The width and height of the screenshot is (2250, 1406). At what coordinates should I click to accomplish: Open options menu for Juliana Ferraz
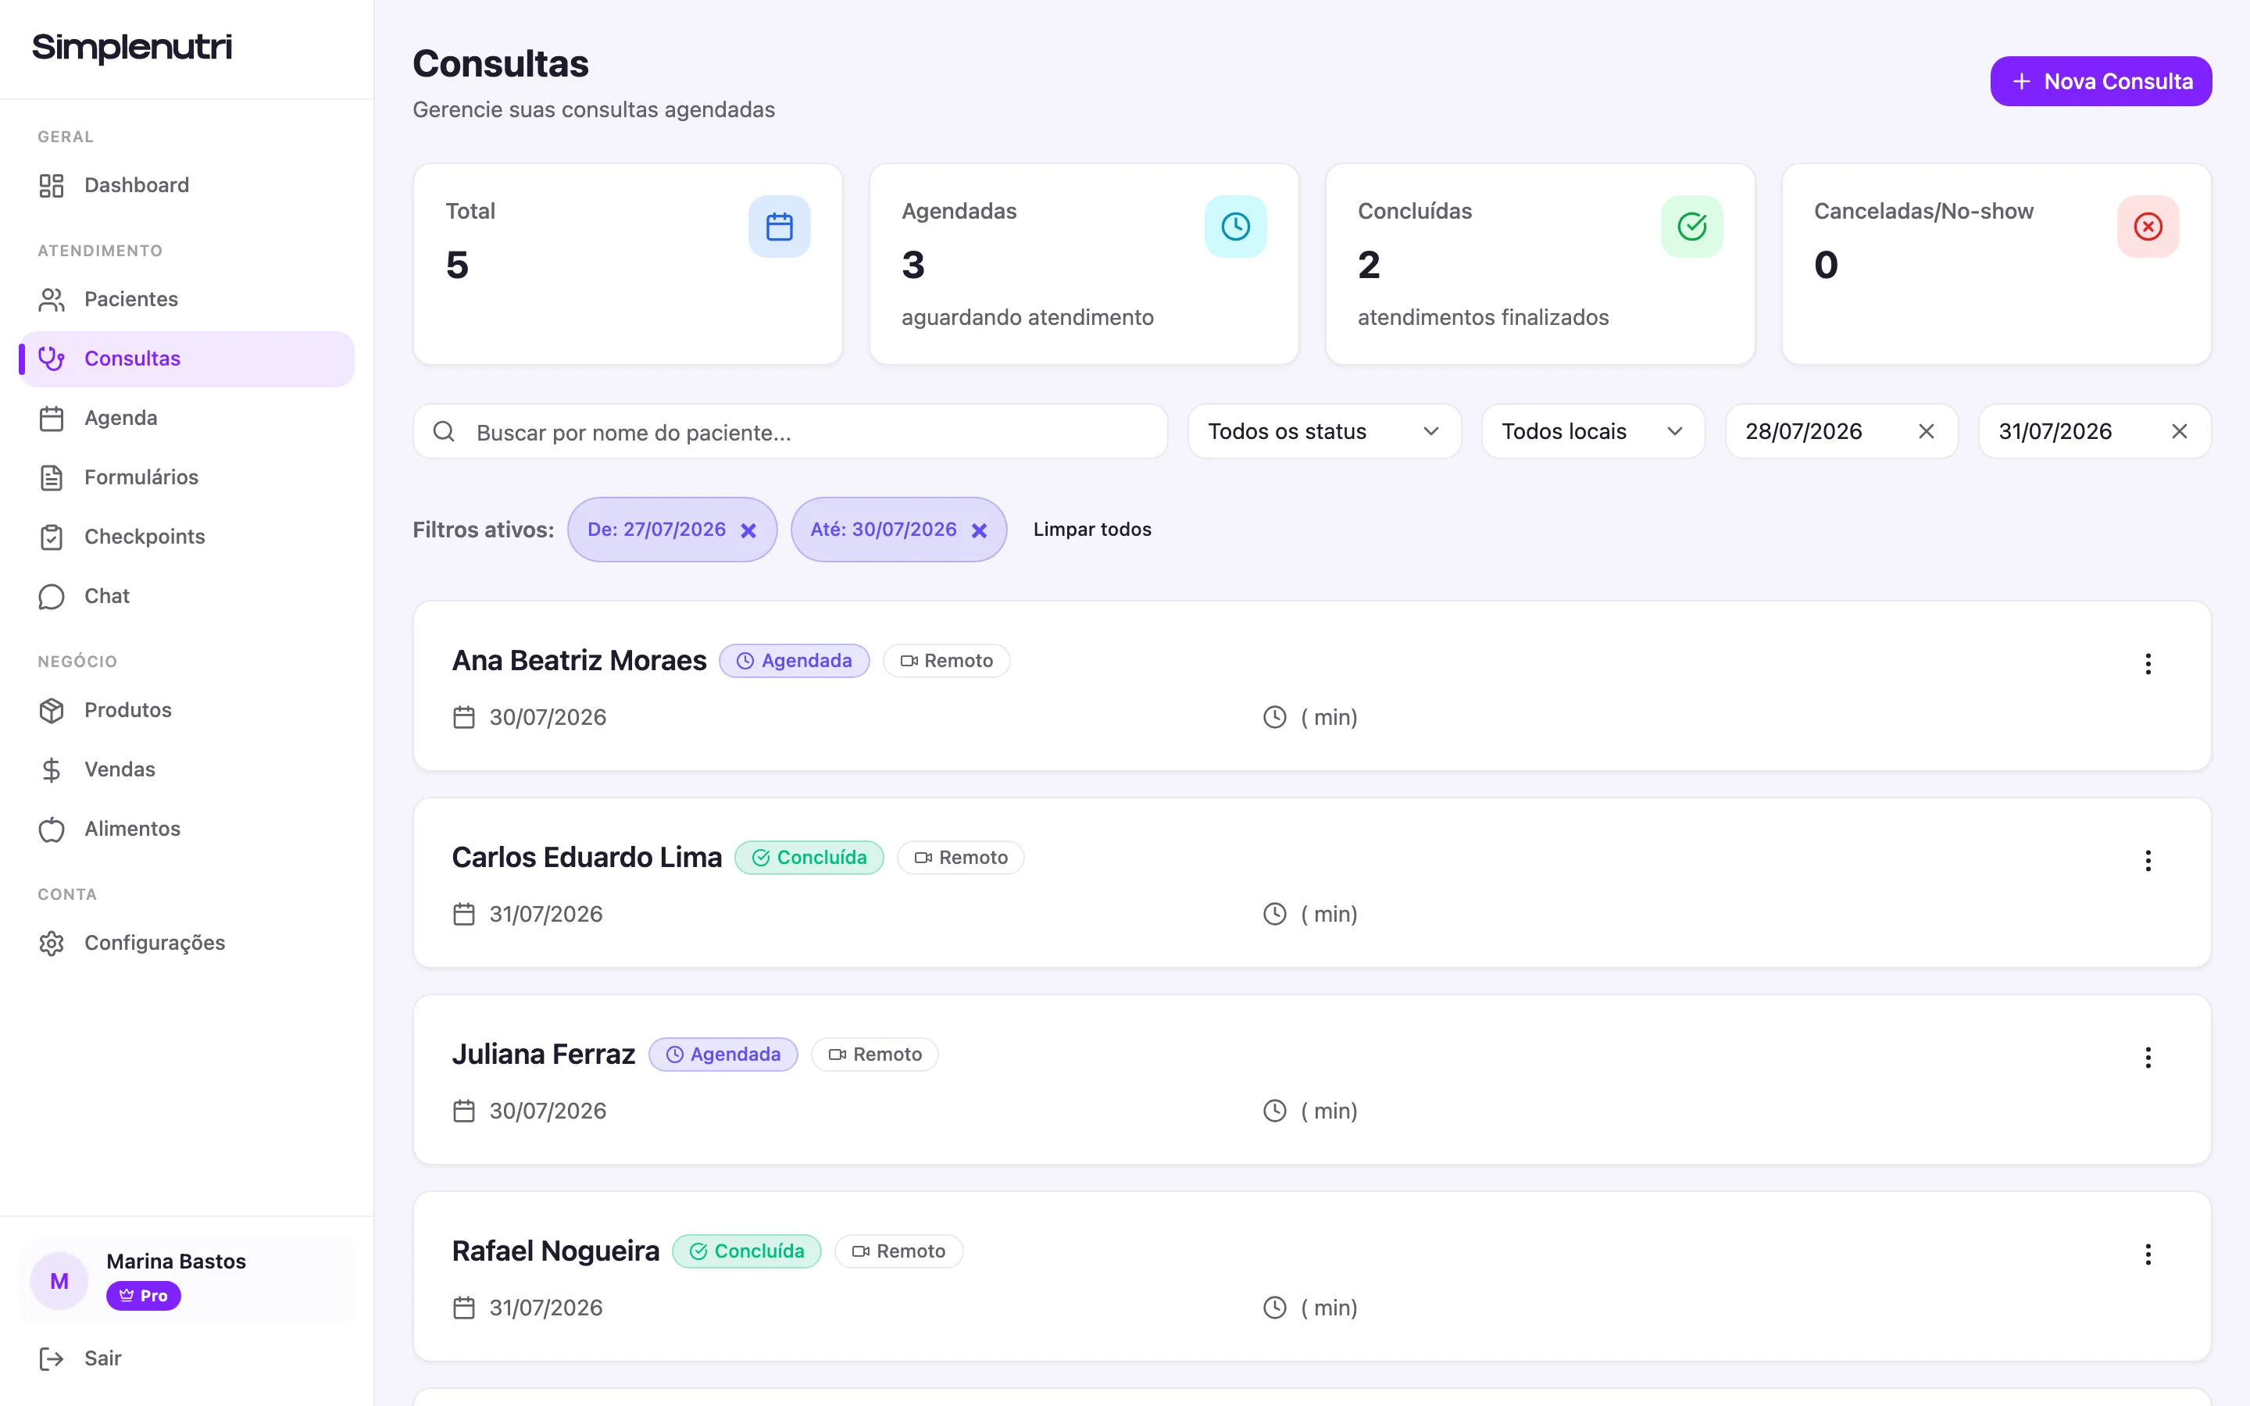[x=2148, y=1058]
